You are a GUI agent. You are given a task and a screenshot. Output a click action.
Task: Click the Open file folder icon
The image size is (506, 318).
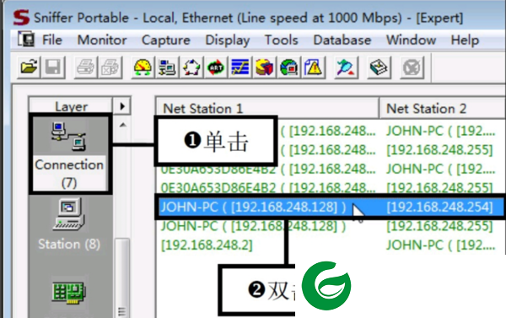point(29,67)
